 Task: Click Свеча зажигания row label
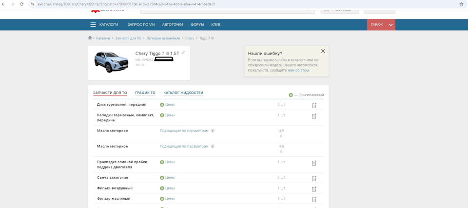pos(113,178)
